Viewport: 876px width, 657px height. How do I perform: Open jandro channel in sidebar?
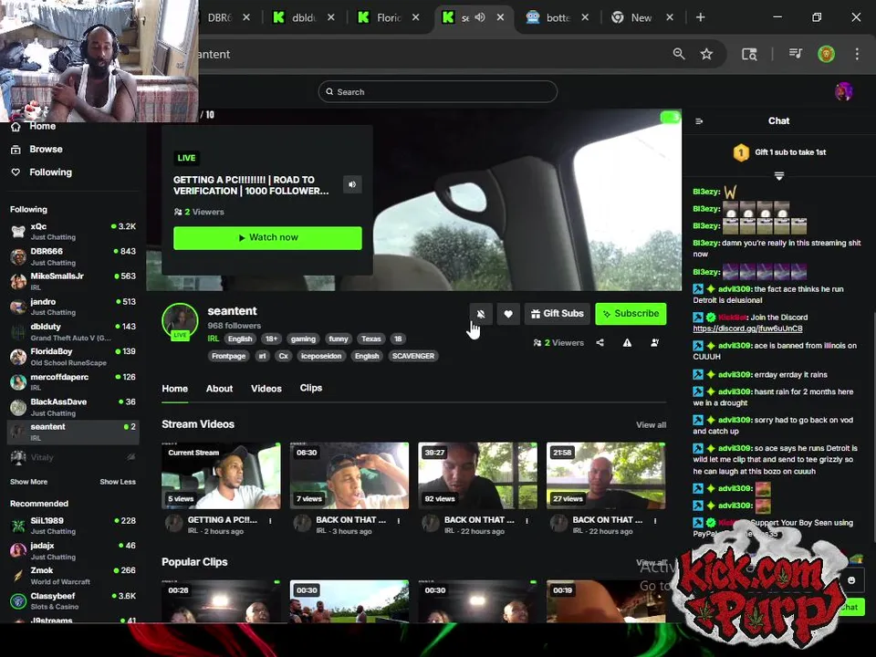tap(73, 307)
